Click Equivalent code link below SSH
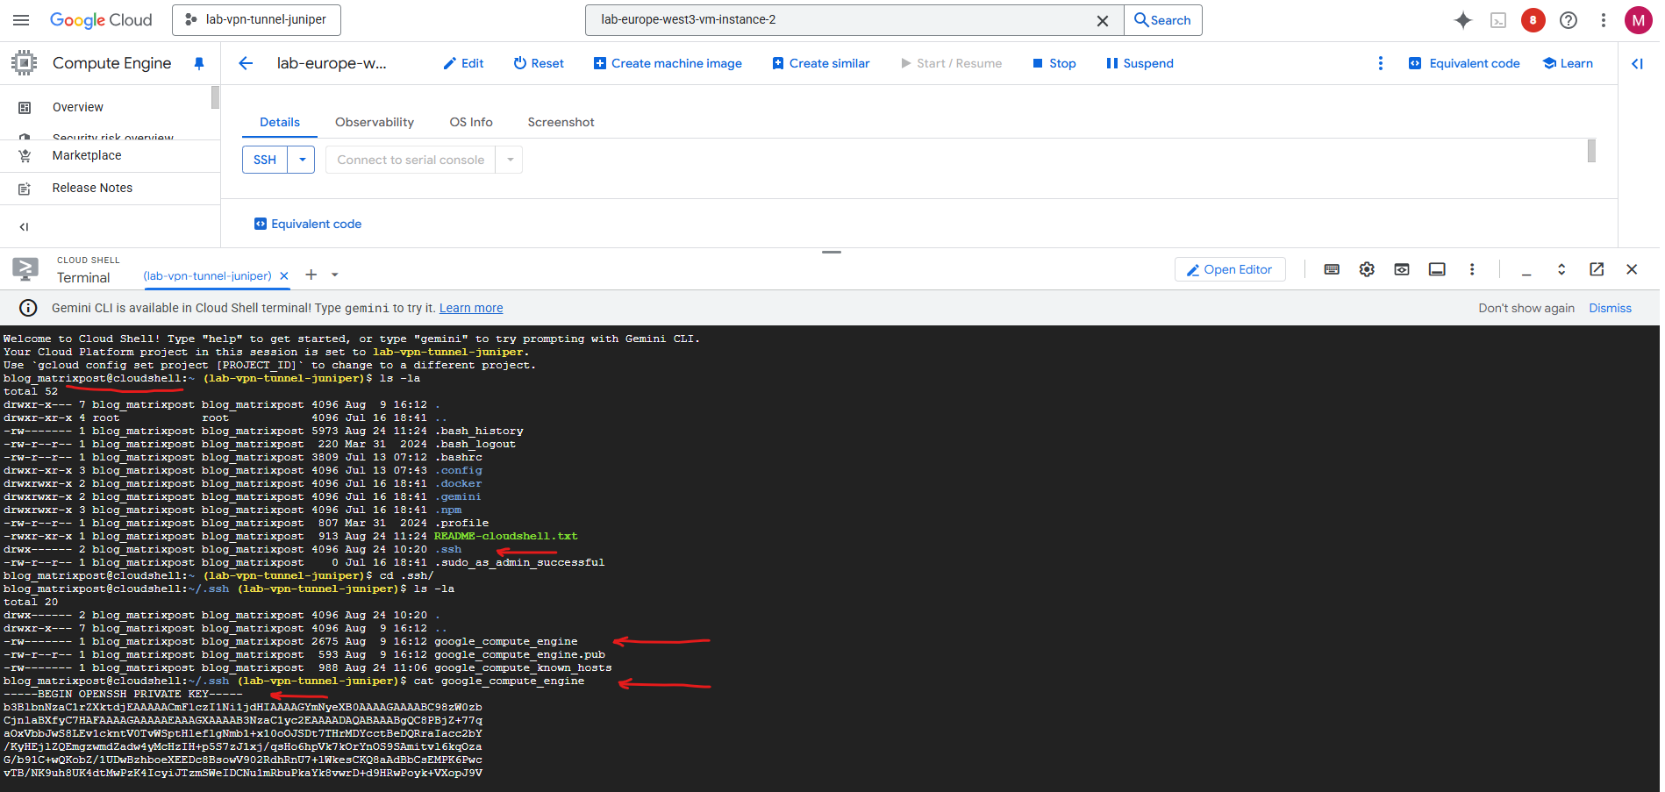The width and height of the screenshot is (1665, 792). click(x=308, y=224)
